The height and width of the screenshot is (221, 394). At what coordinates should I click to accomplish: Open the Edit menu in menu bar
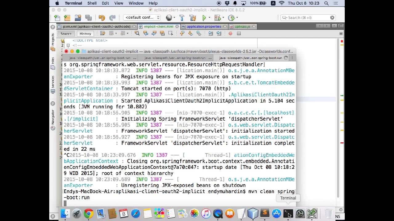[105, 3]
